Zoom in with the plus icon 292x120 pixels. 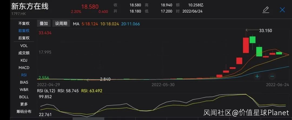(257, 76)
